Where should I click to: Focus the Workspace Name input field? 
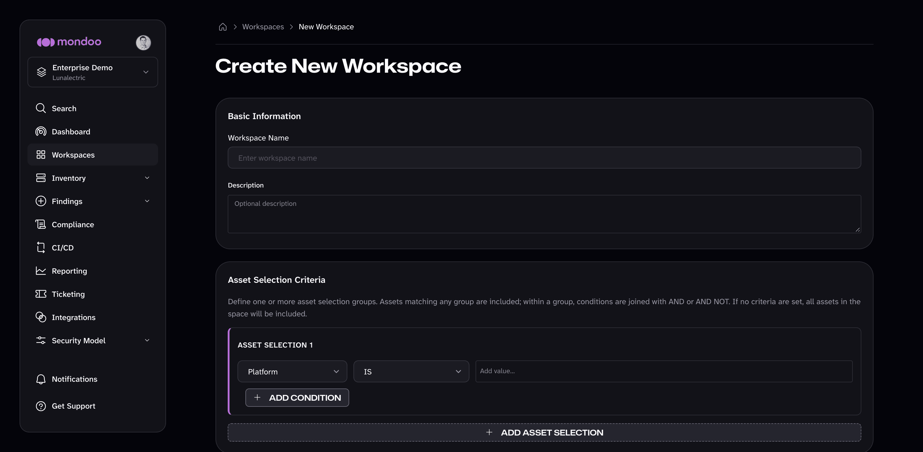coord(544,158)
